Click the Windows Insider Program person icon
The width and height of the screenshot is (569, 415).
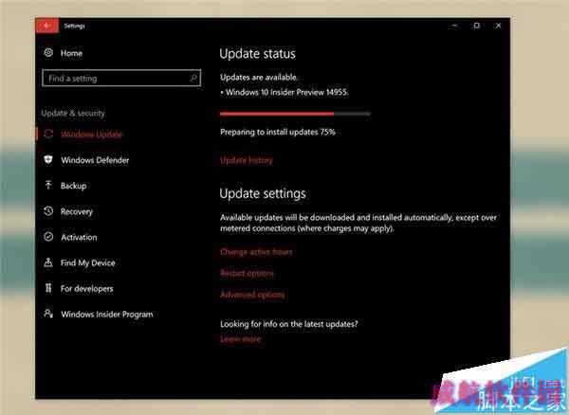[x=48, y=314]
